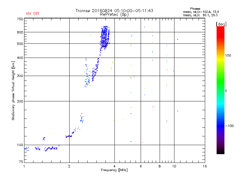Click the 'RwPretec (8p)' subtitle
This screenshot has height=181, width=241.
pos(114,14)
